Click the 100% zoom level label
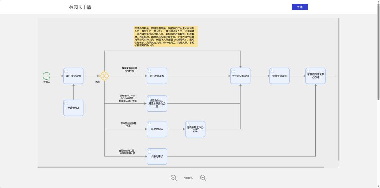This screenshot has width=380, height=188. (x=189, y=178)
